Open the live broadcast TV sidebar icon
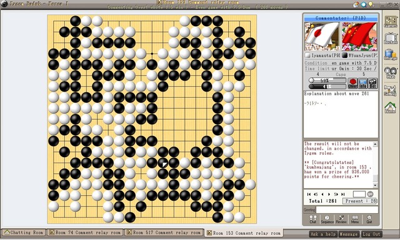The height and width of the screenshot is (240, 400). [x=391, y=38]
